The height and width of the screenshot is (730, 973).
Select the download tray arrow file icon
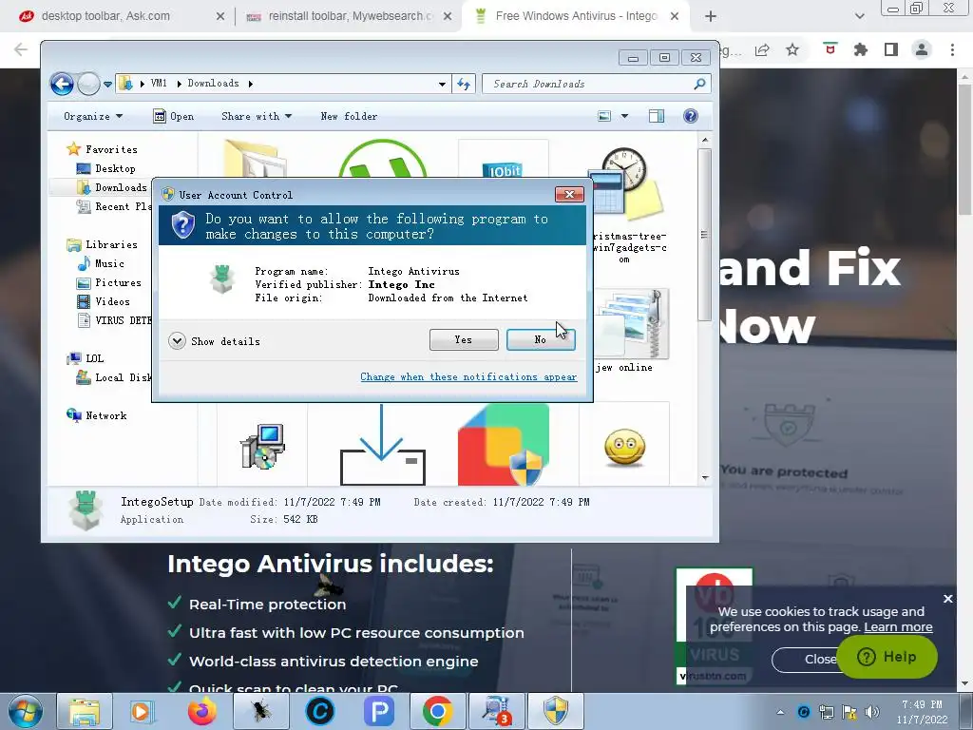click(382, 445)
